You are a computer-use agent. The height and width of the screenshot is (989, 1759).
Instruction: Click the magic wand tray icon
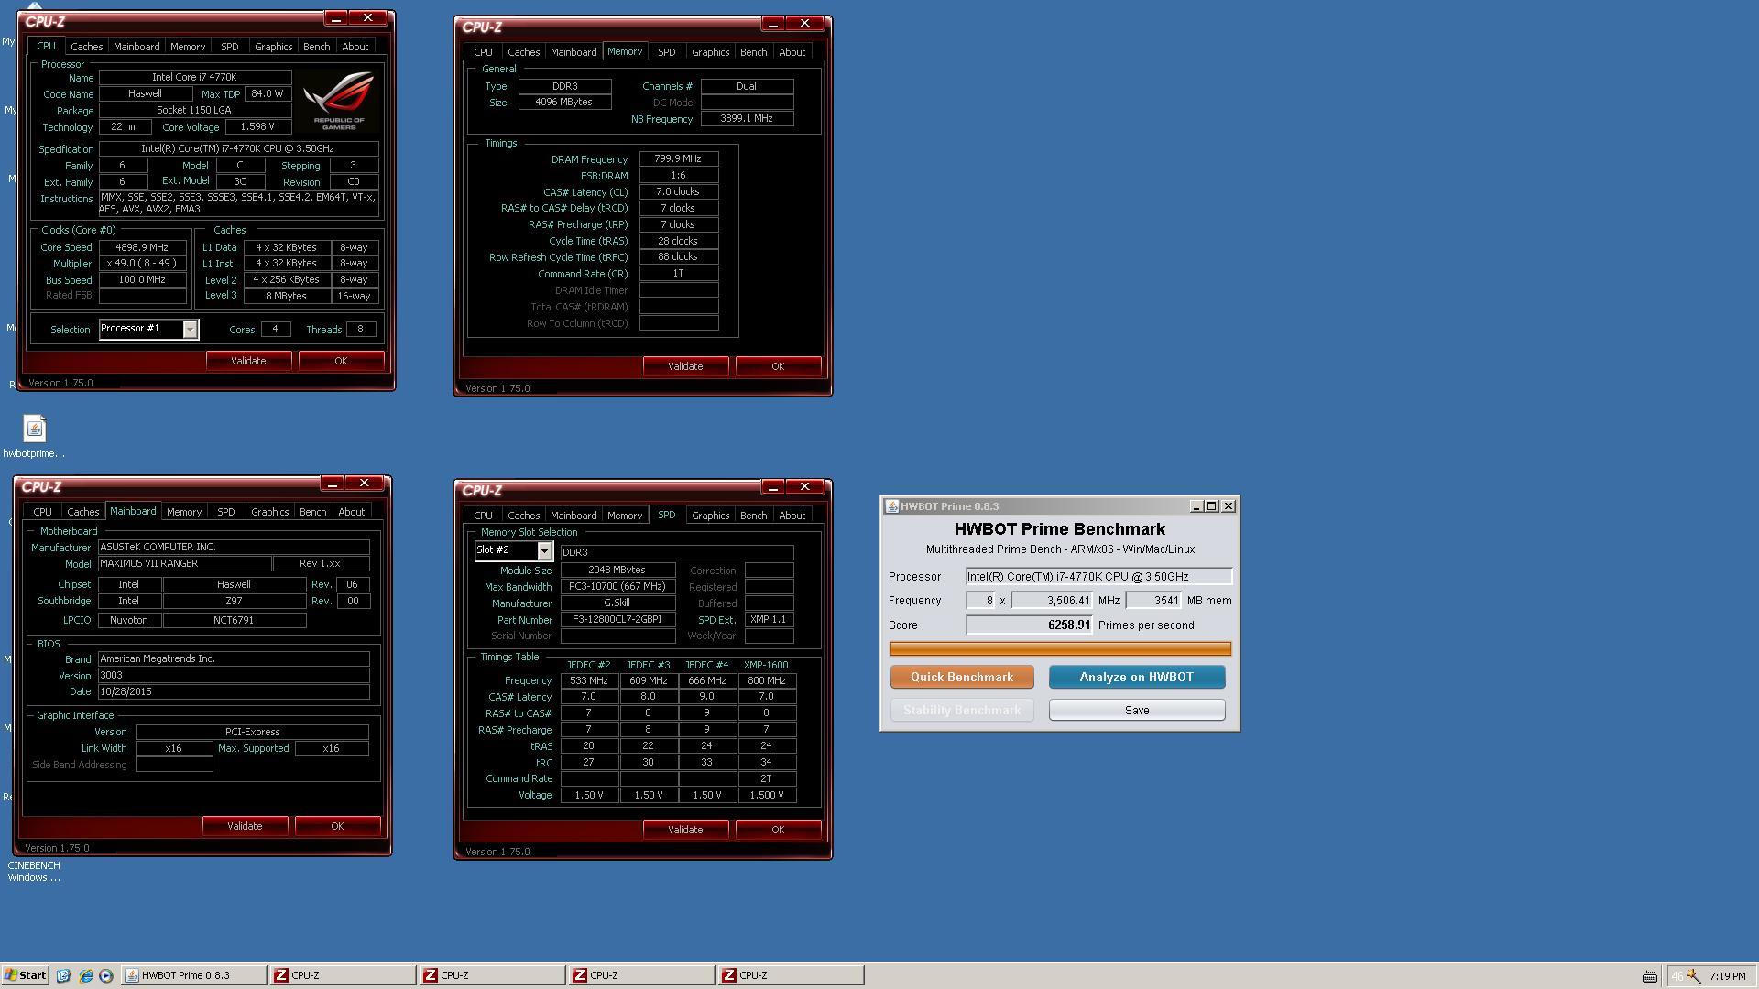click(x=1694, y=976)
